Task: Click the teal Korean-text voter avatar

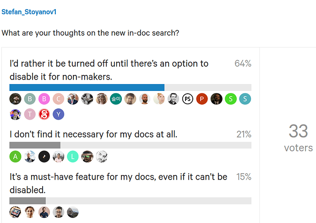Action: (115, 99)
